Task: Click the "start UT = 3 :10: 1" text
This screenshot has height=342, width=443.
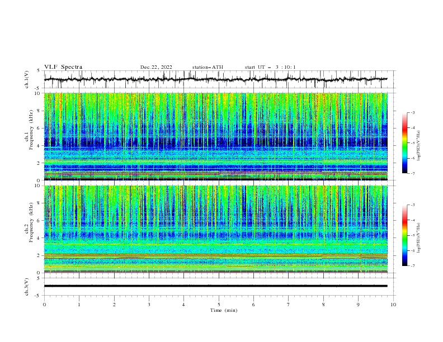Action: [270, 67]
